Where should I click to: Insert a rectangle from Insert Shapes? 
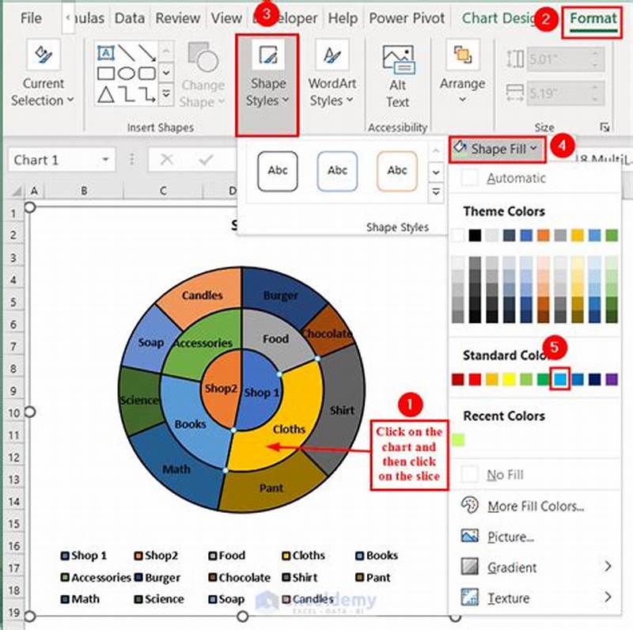106,73
